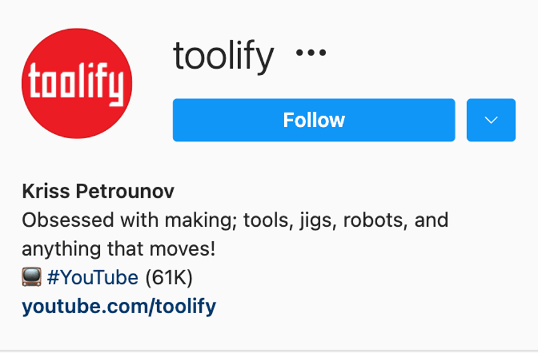Click the word Follow on blue button
This screenshot has width=538, height=353.
click(x=314, y=120)
